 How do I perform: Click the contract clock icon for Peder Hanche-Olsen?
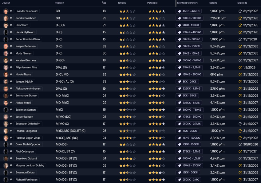coord(240,39)
